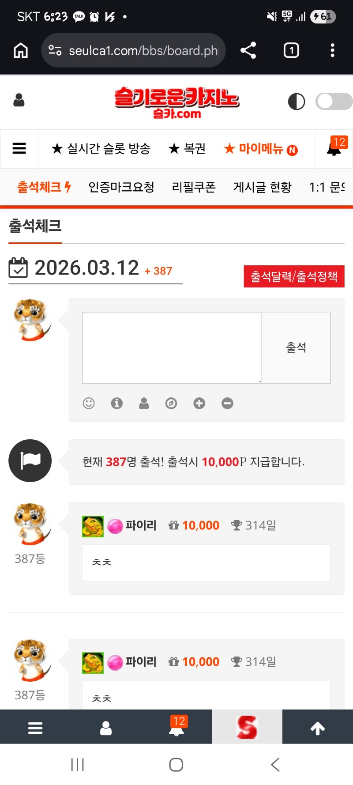
Task: Jump to top with the up arrow
Action: click(318, 728)
